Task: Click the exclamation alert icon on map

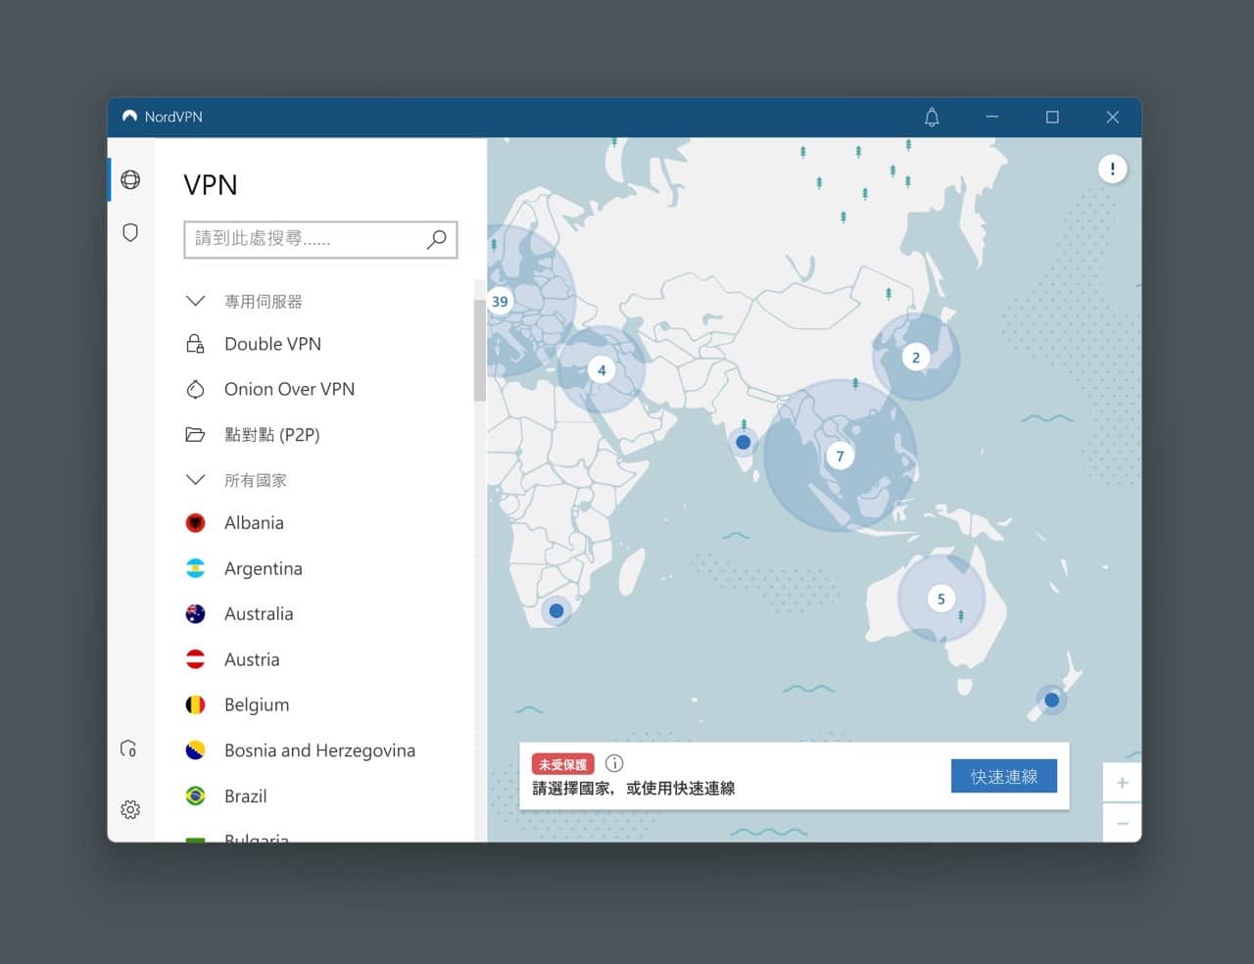Action: 1112,169
